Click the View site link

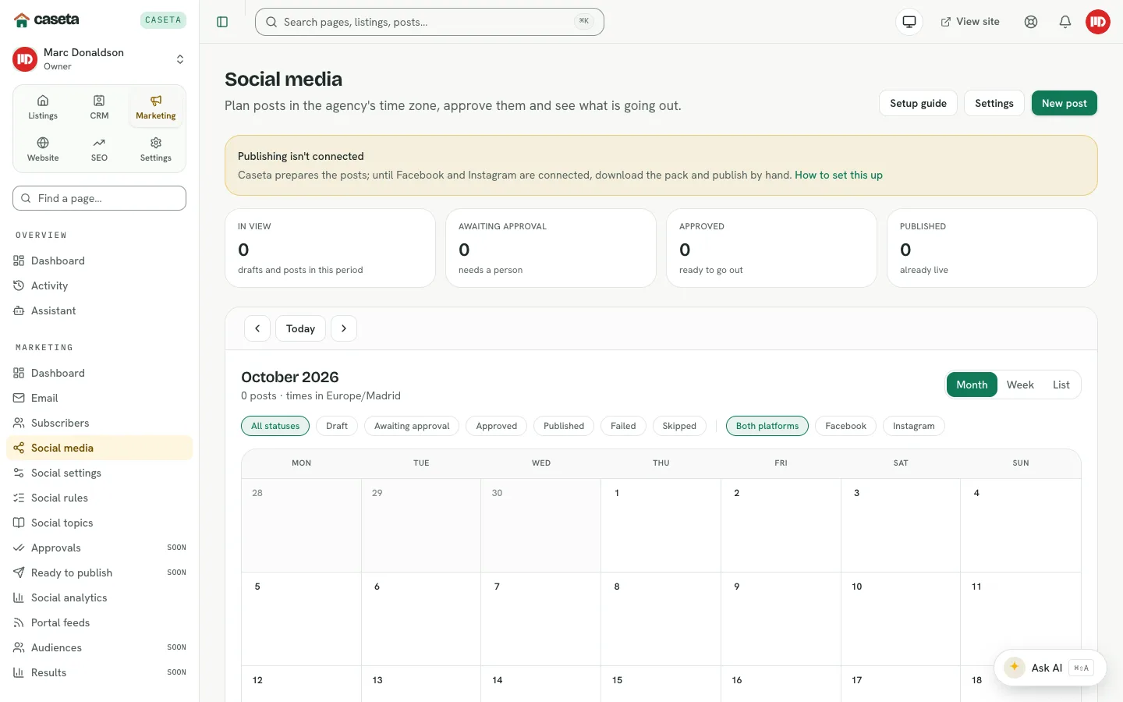[x=970, y=22]
